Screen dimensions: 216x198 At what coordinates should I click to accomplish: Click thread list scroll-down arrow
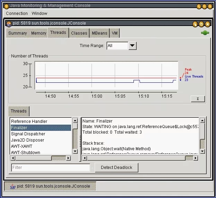pyautogui.click(x=75, y=151)
